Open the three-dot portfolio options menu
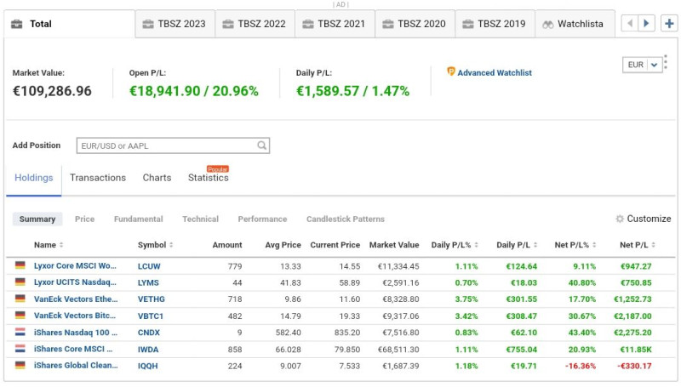 (666, 62)
